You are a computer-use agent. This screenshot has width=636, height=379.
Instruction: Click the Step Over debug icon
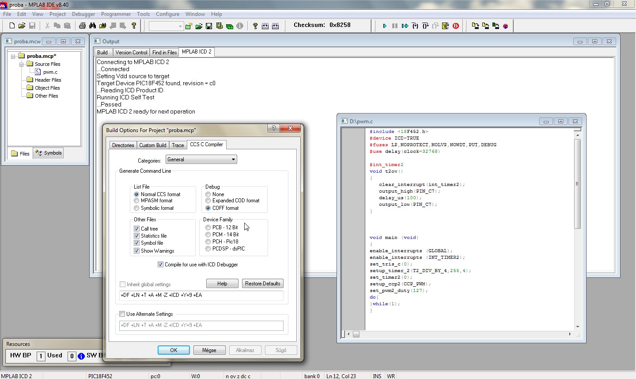click(x=425, y=26)
